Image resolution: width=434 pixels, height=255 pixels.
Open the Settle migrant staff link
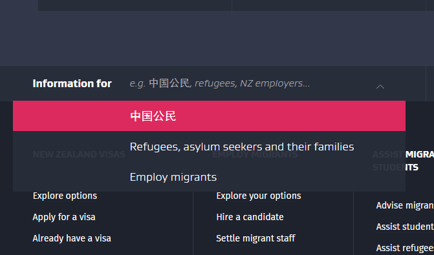tap(255, 238)
